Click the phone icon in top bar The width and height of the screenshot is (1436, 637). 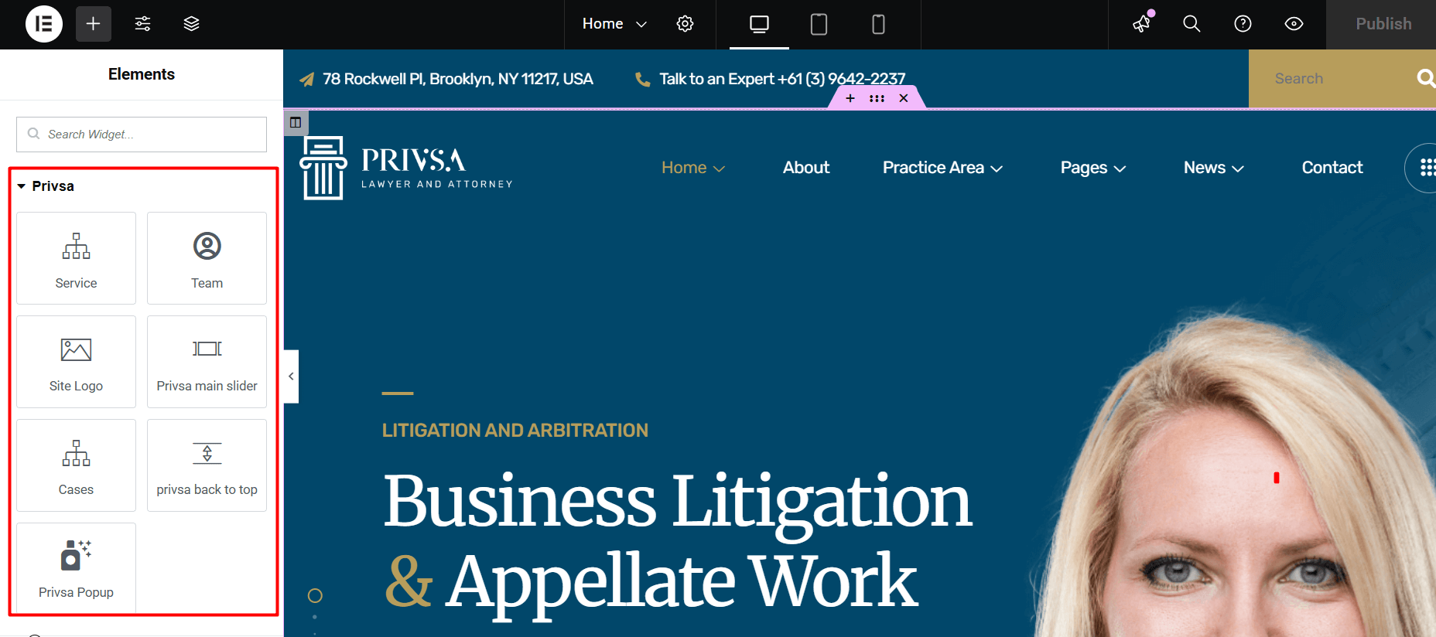pos(642,79)
